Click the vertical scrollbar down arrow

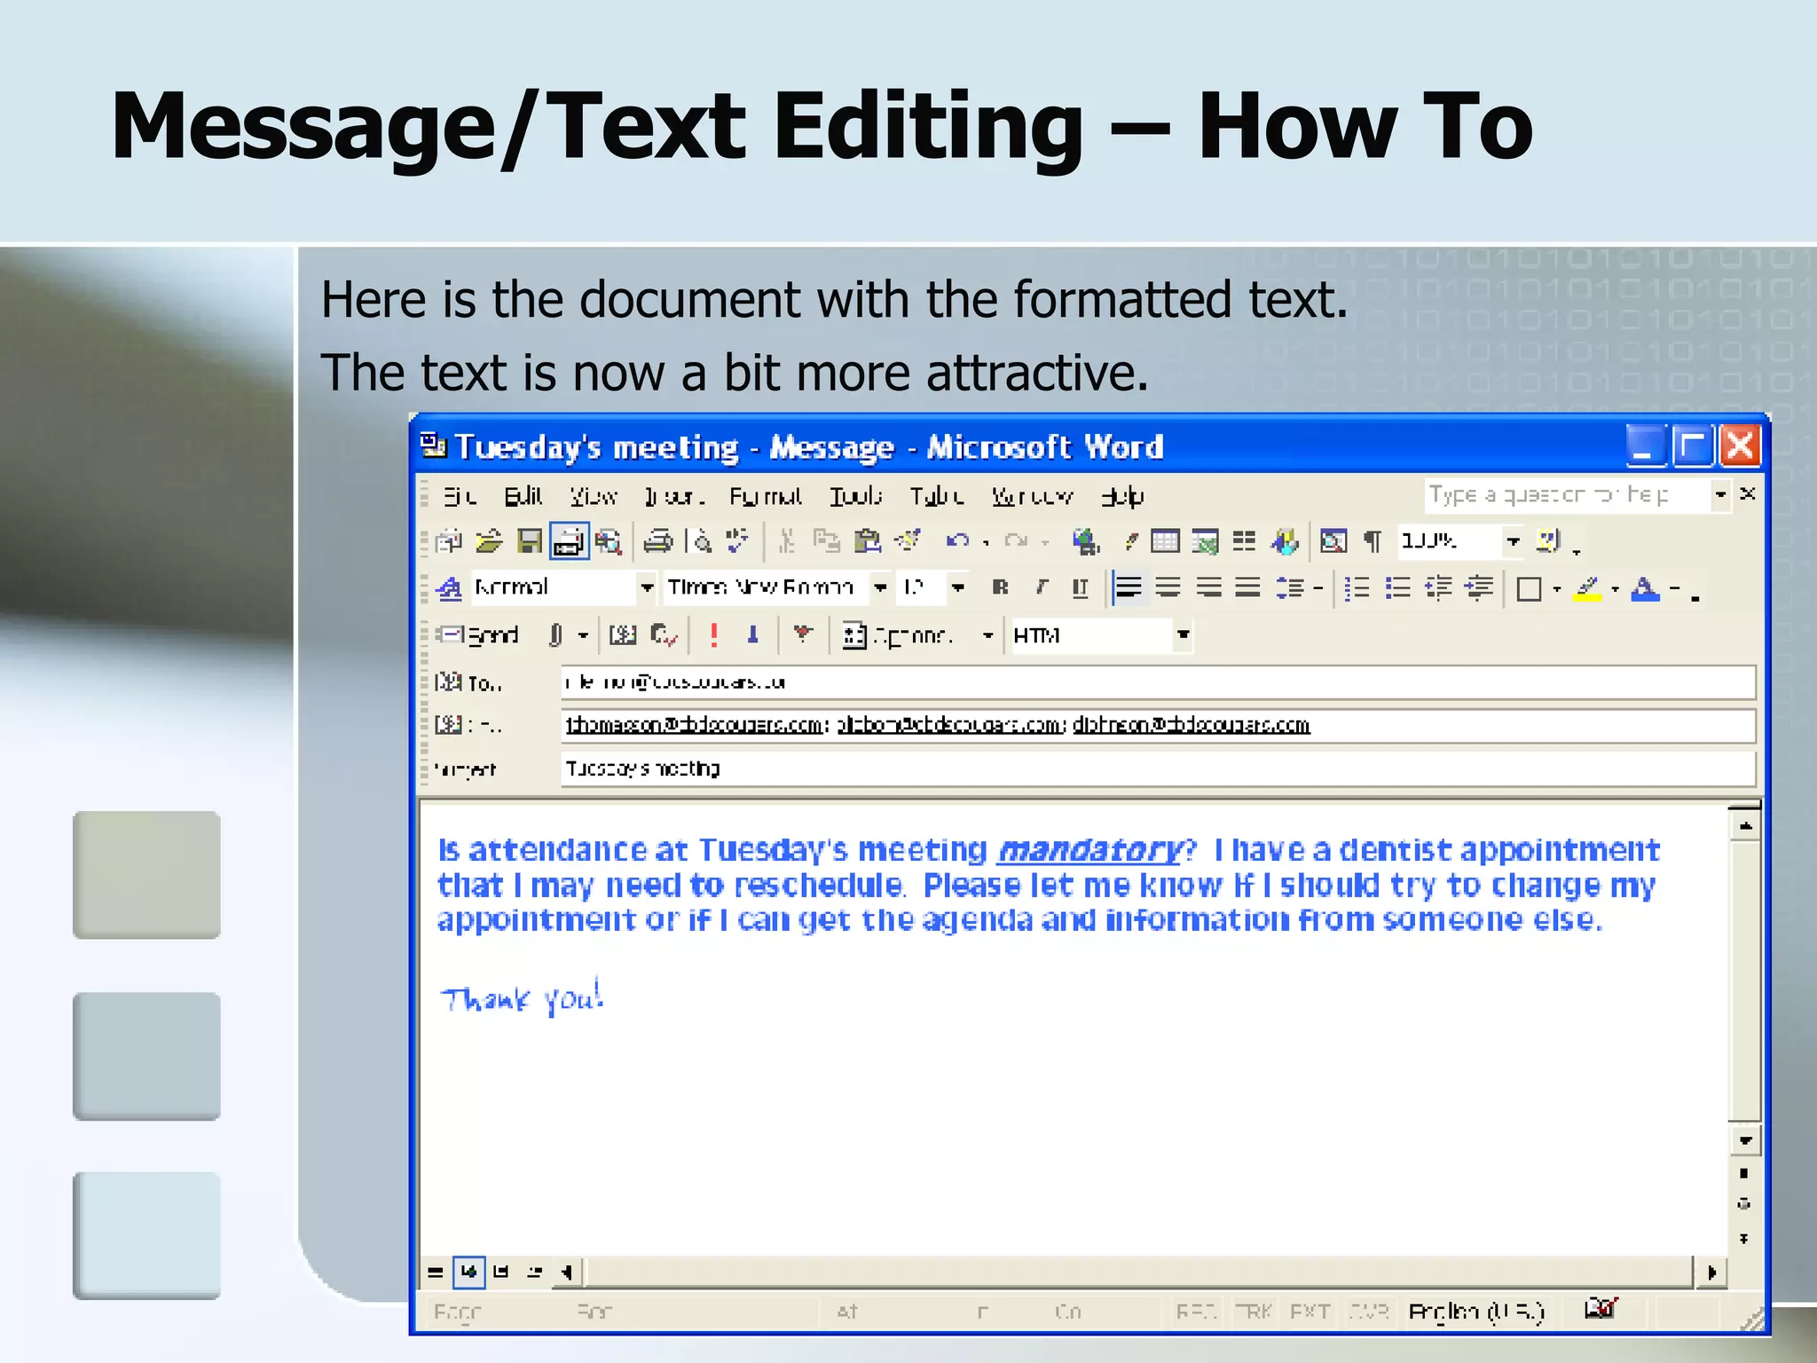click(1745, 1141)
